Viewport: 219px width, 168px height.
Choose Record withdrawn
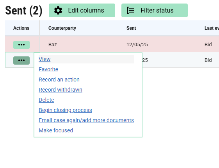61,90
